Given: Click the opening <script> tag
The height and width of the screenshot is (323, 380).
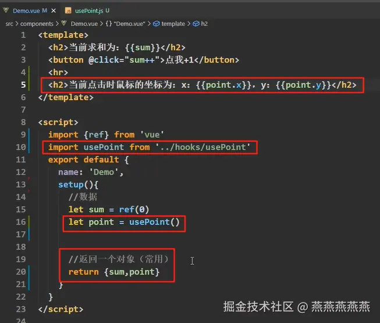Looking at the screenshot, I should pos(58,122).
